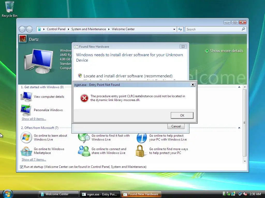Viewport: 265px width, 198px height.
Task: Click the Back navigation arrow in Welcome Center
Action: point(22,29)
